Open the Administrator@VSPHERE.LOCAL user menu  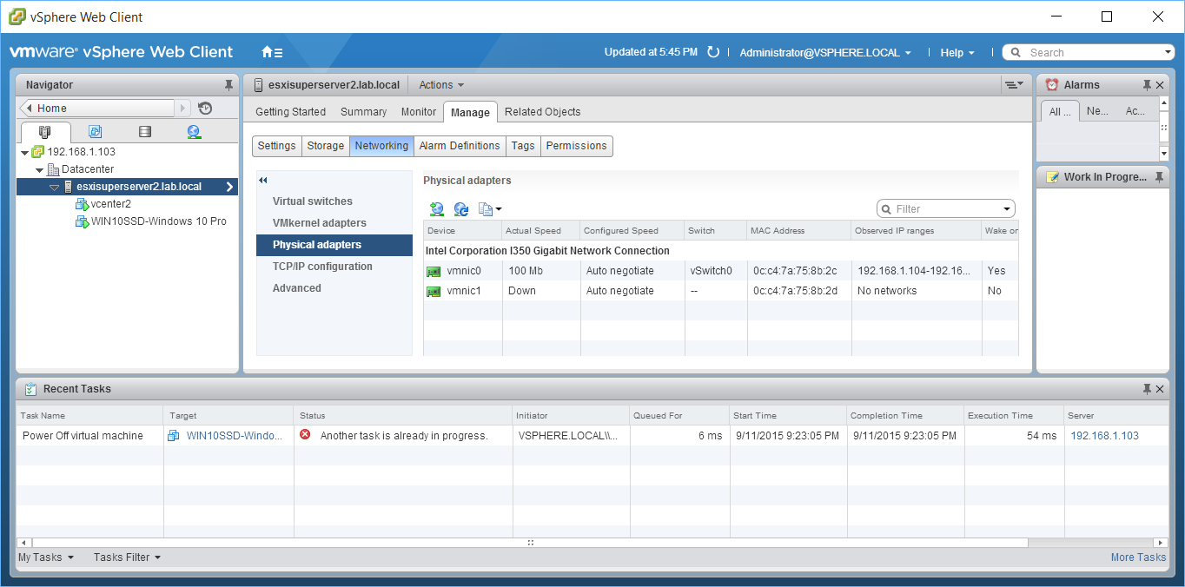(x=825, y=53)
